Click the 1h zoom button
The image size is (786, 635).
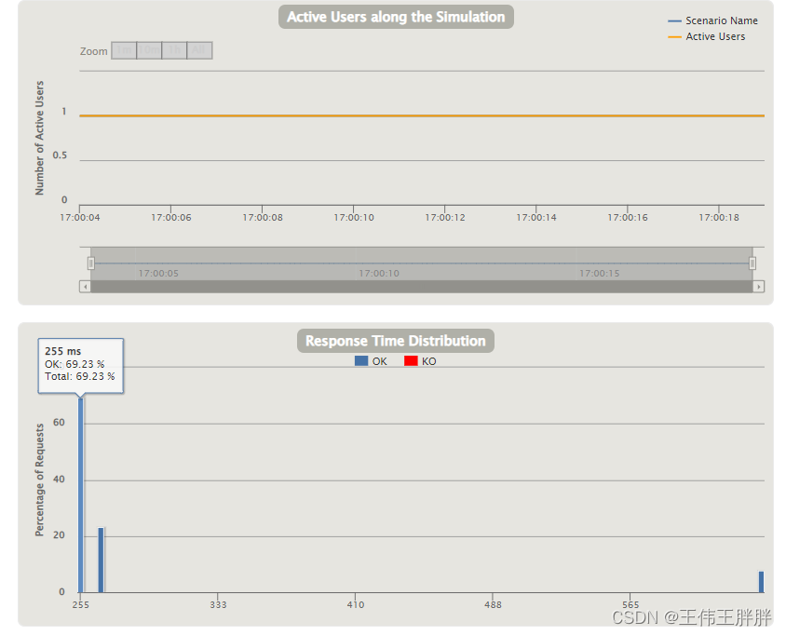(x=174, y=50)
